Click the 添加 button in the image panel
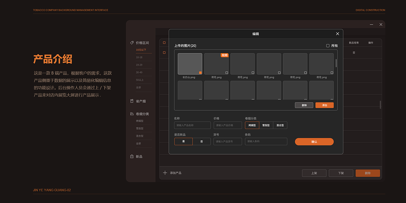406x203 pixels. tap(324, 105)
